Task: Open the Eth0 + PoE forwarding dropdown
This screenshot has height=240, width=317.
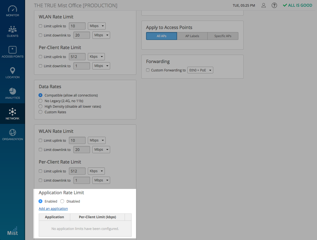Action: (200, 70)
